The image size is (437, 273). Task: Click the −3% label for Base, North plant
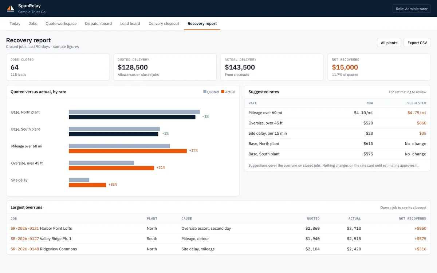(x=205, y=117)
